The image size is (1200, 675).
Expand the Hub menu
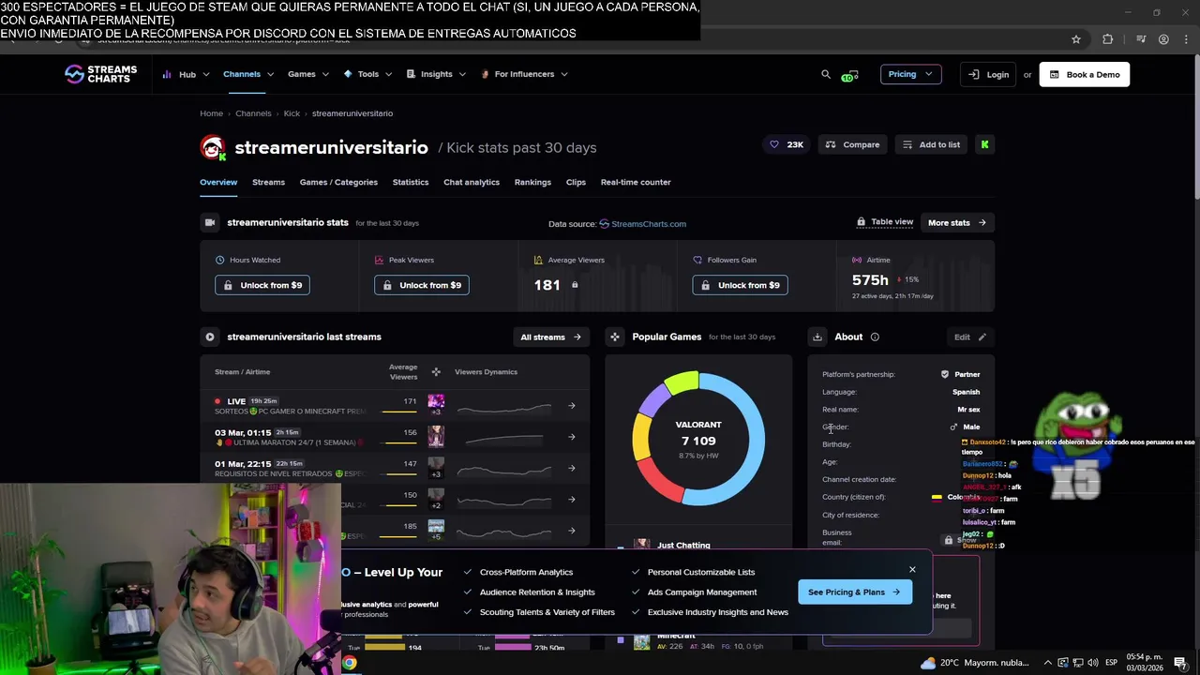pos(186,74)
